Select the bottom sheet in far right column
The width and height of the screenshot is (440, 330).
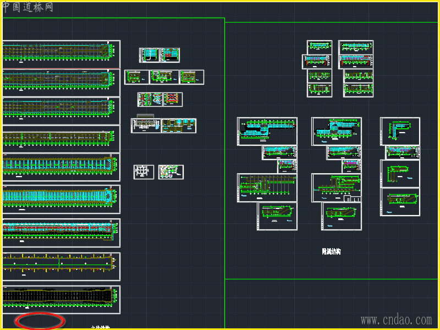pos(400,202)
